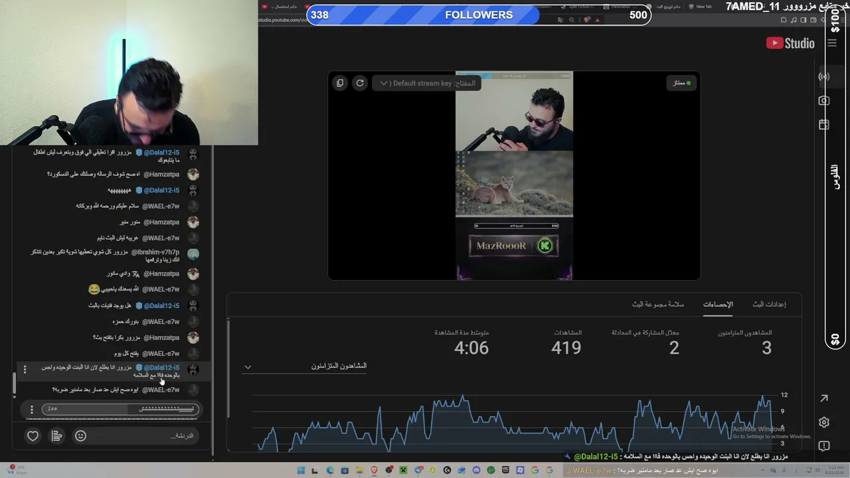Click the message with laughing emoji by WAEL-e7w
Viewport: 850px width, 478px height.
[114, 289]
